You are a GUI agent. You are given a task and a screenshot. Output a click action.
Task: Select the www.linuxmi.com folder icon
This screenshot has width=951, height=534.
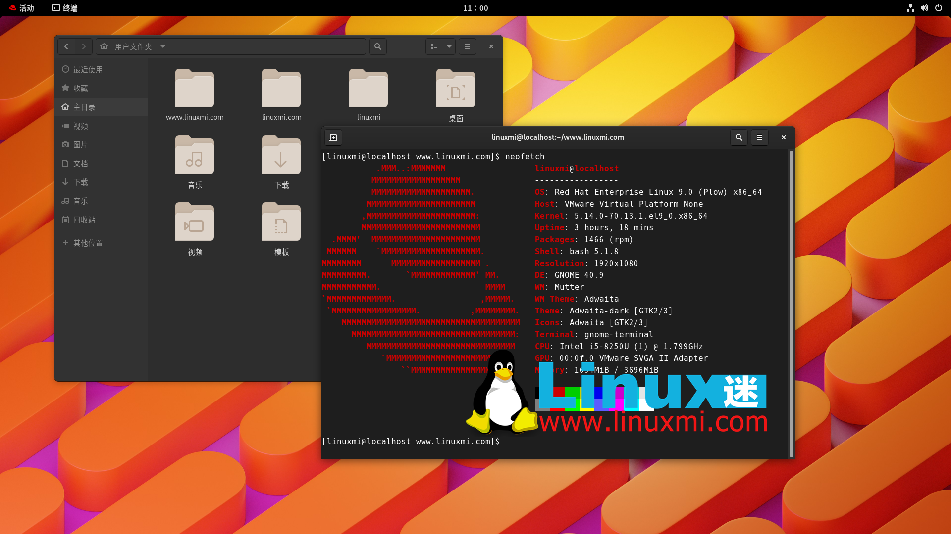pyautogui.click(x=195, y=88)
